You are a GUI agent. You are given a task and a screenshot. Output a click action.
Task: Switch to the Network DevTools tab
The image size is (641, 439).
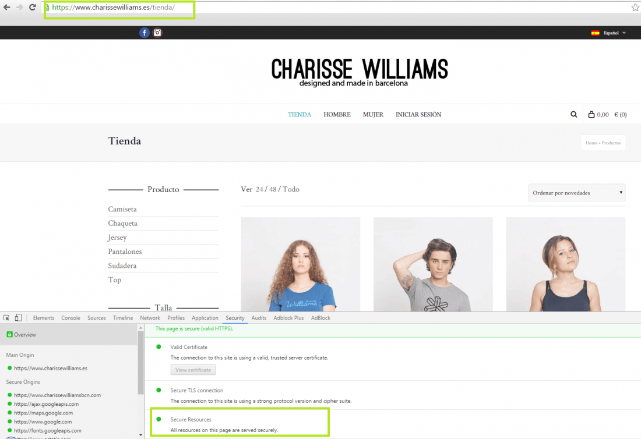pyautogui.click(x=150, y=318)
